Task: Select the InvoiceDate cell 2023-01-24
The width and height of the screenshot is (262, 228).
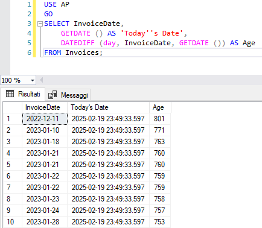Action: tap(45, 211)
